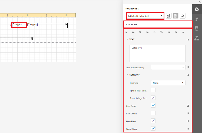The height and width of the screenshot is (133, 202).
Task: Collapse the right panel with top chevron
Action: coord(200,2)
